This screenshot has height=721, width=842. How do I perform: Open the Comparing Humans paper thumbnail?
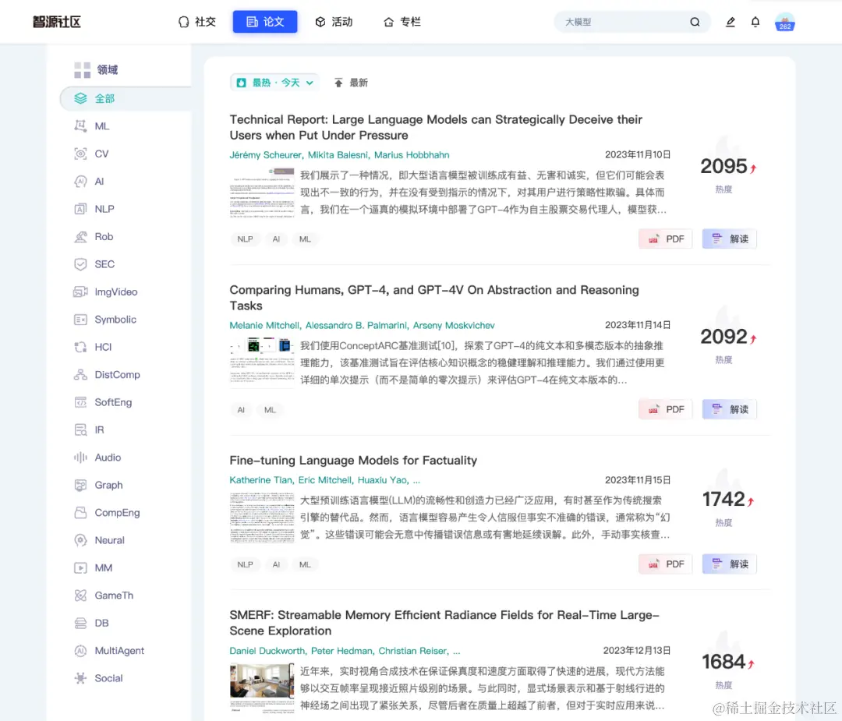click(262, 362)
